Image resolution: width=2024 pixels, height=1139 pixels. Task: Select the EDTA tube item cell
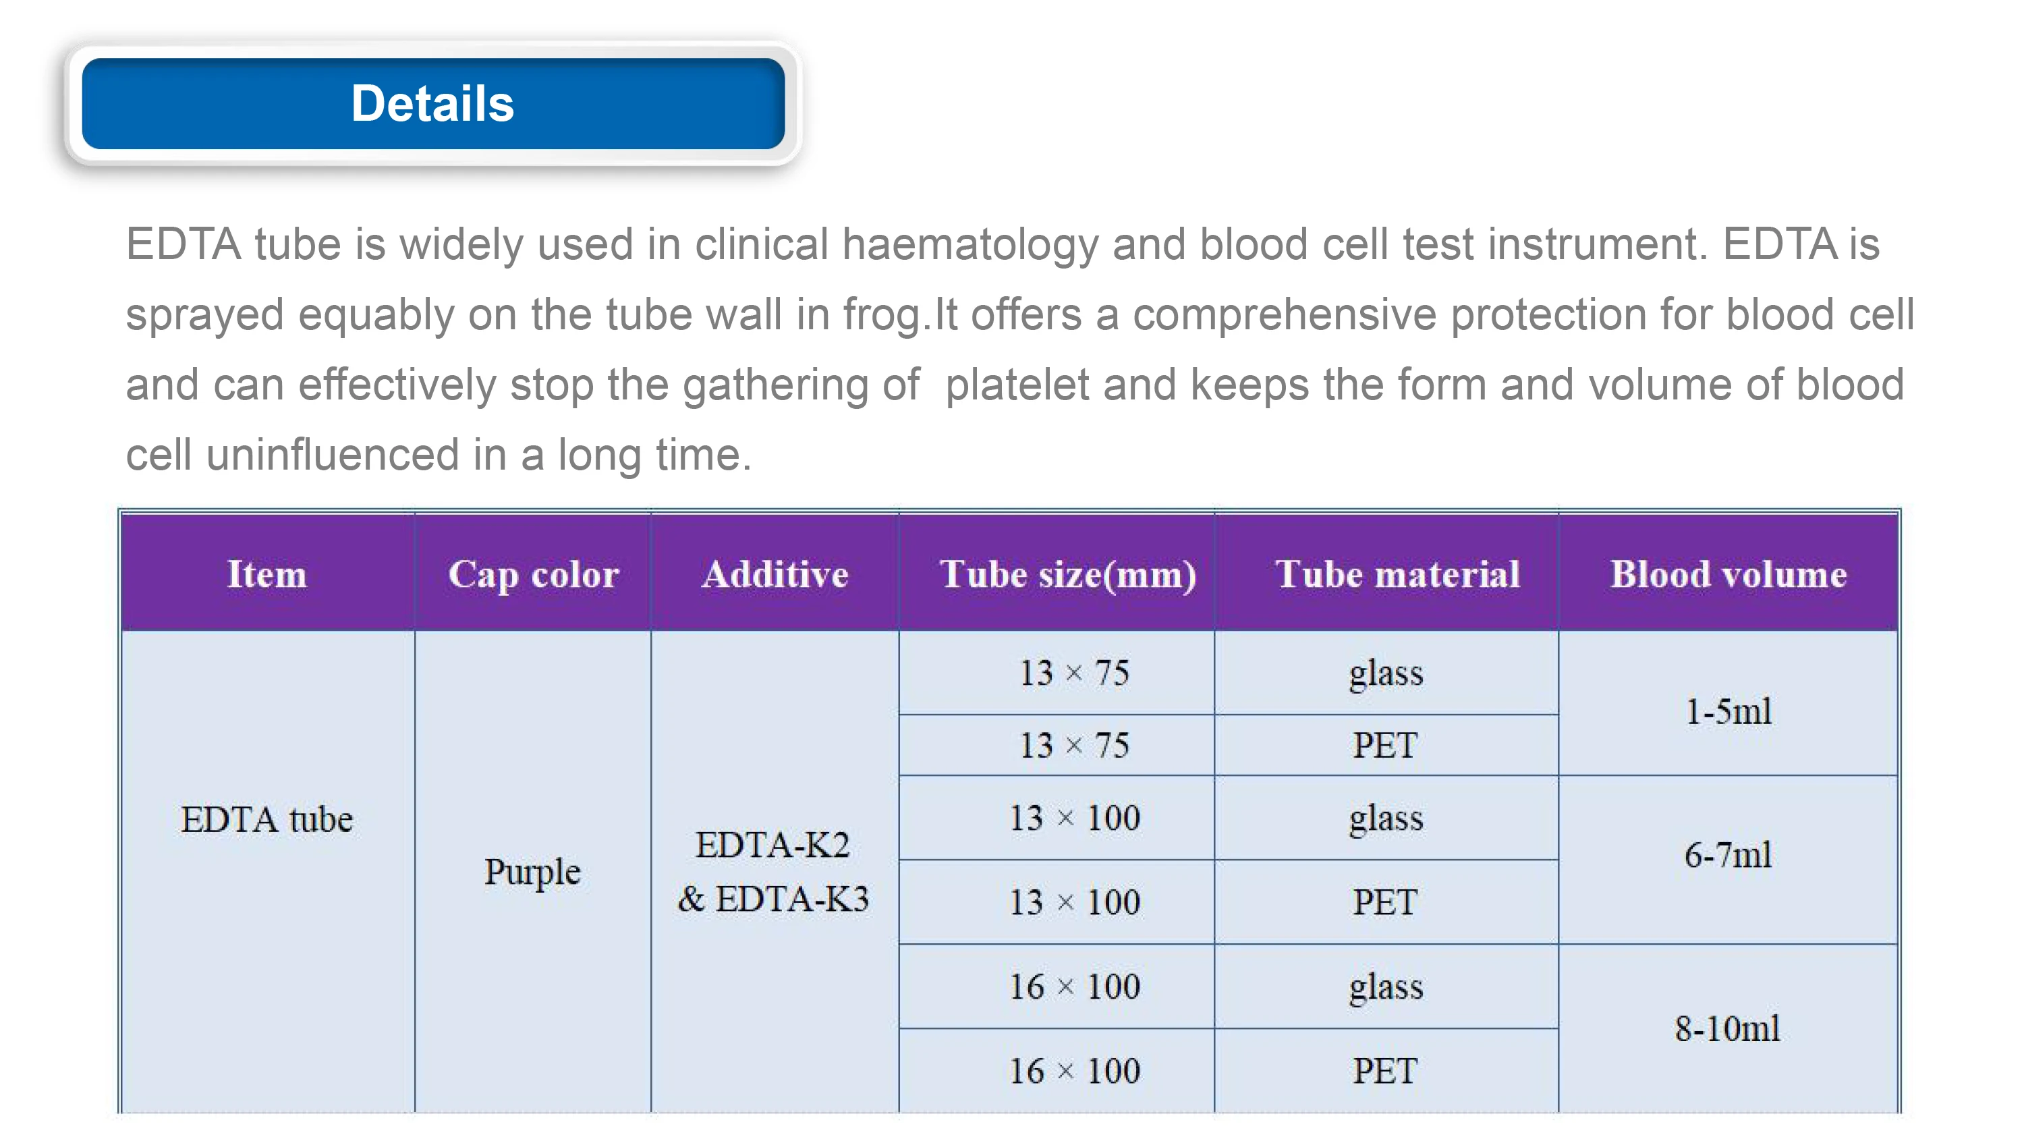(267, 819)
